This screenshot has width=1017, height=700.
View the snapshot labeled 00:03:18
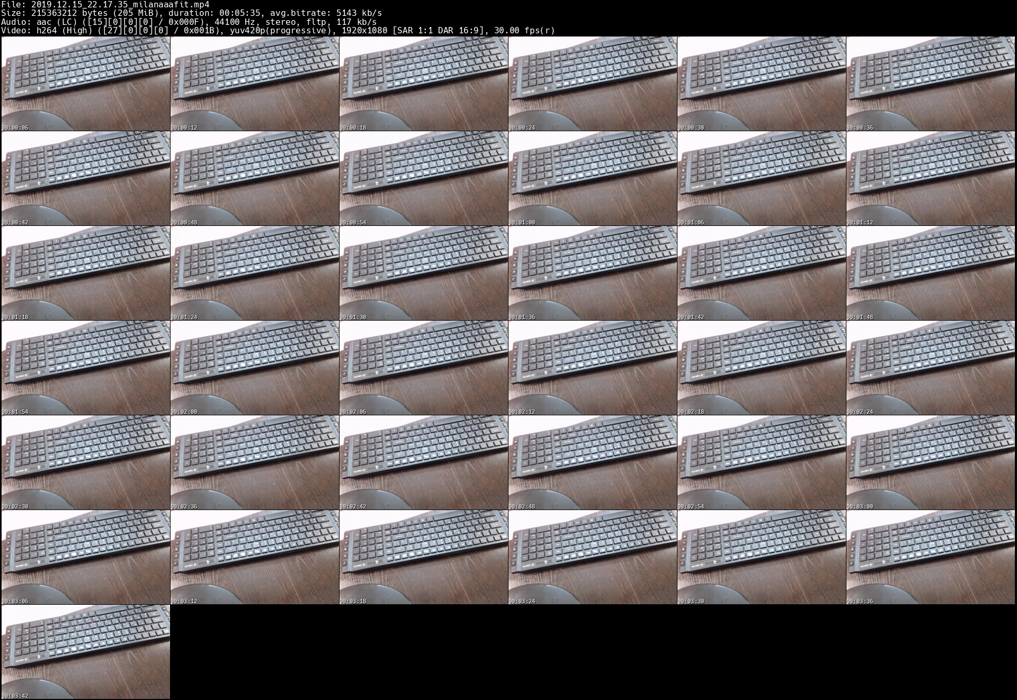click(424, 557)
